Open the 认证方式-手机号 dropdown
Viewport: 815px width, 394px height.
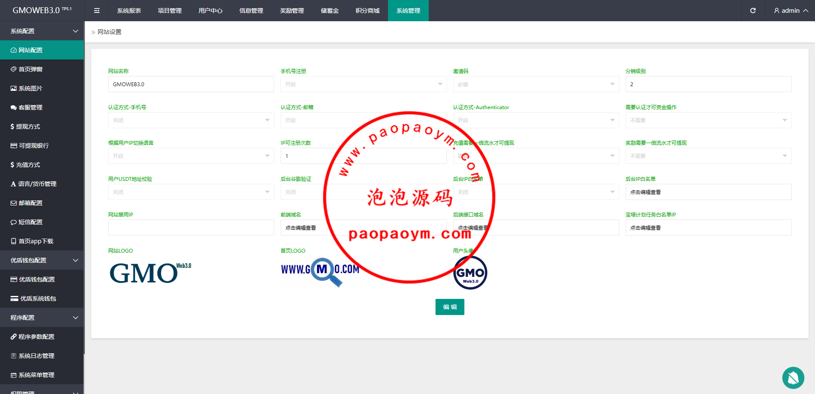[x=191, y=120]
